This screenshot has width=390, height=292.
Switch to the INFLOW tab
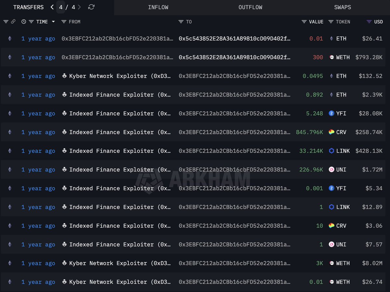tap(158, 7)
